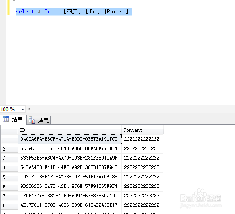The height and width of the screenshot is (214, 235).
Task: Select row header 1
Action: (x=9, y=139)
